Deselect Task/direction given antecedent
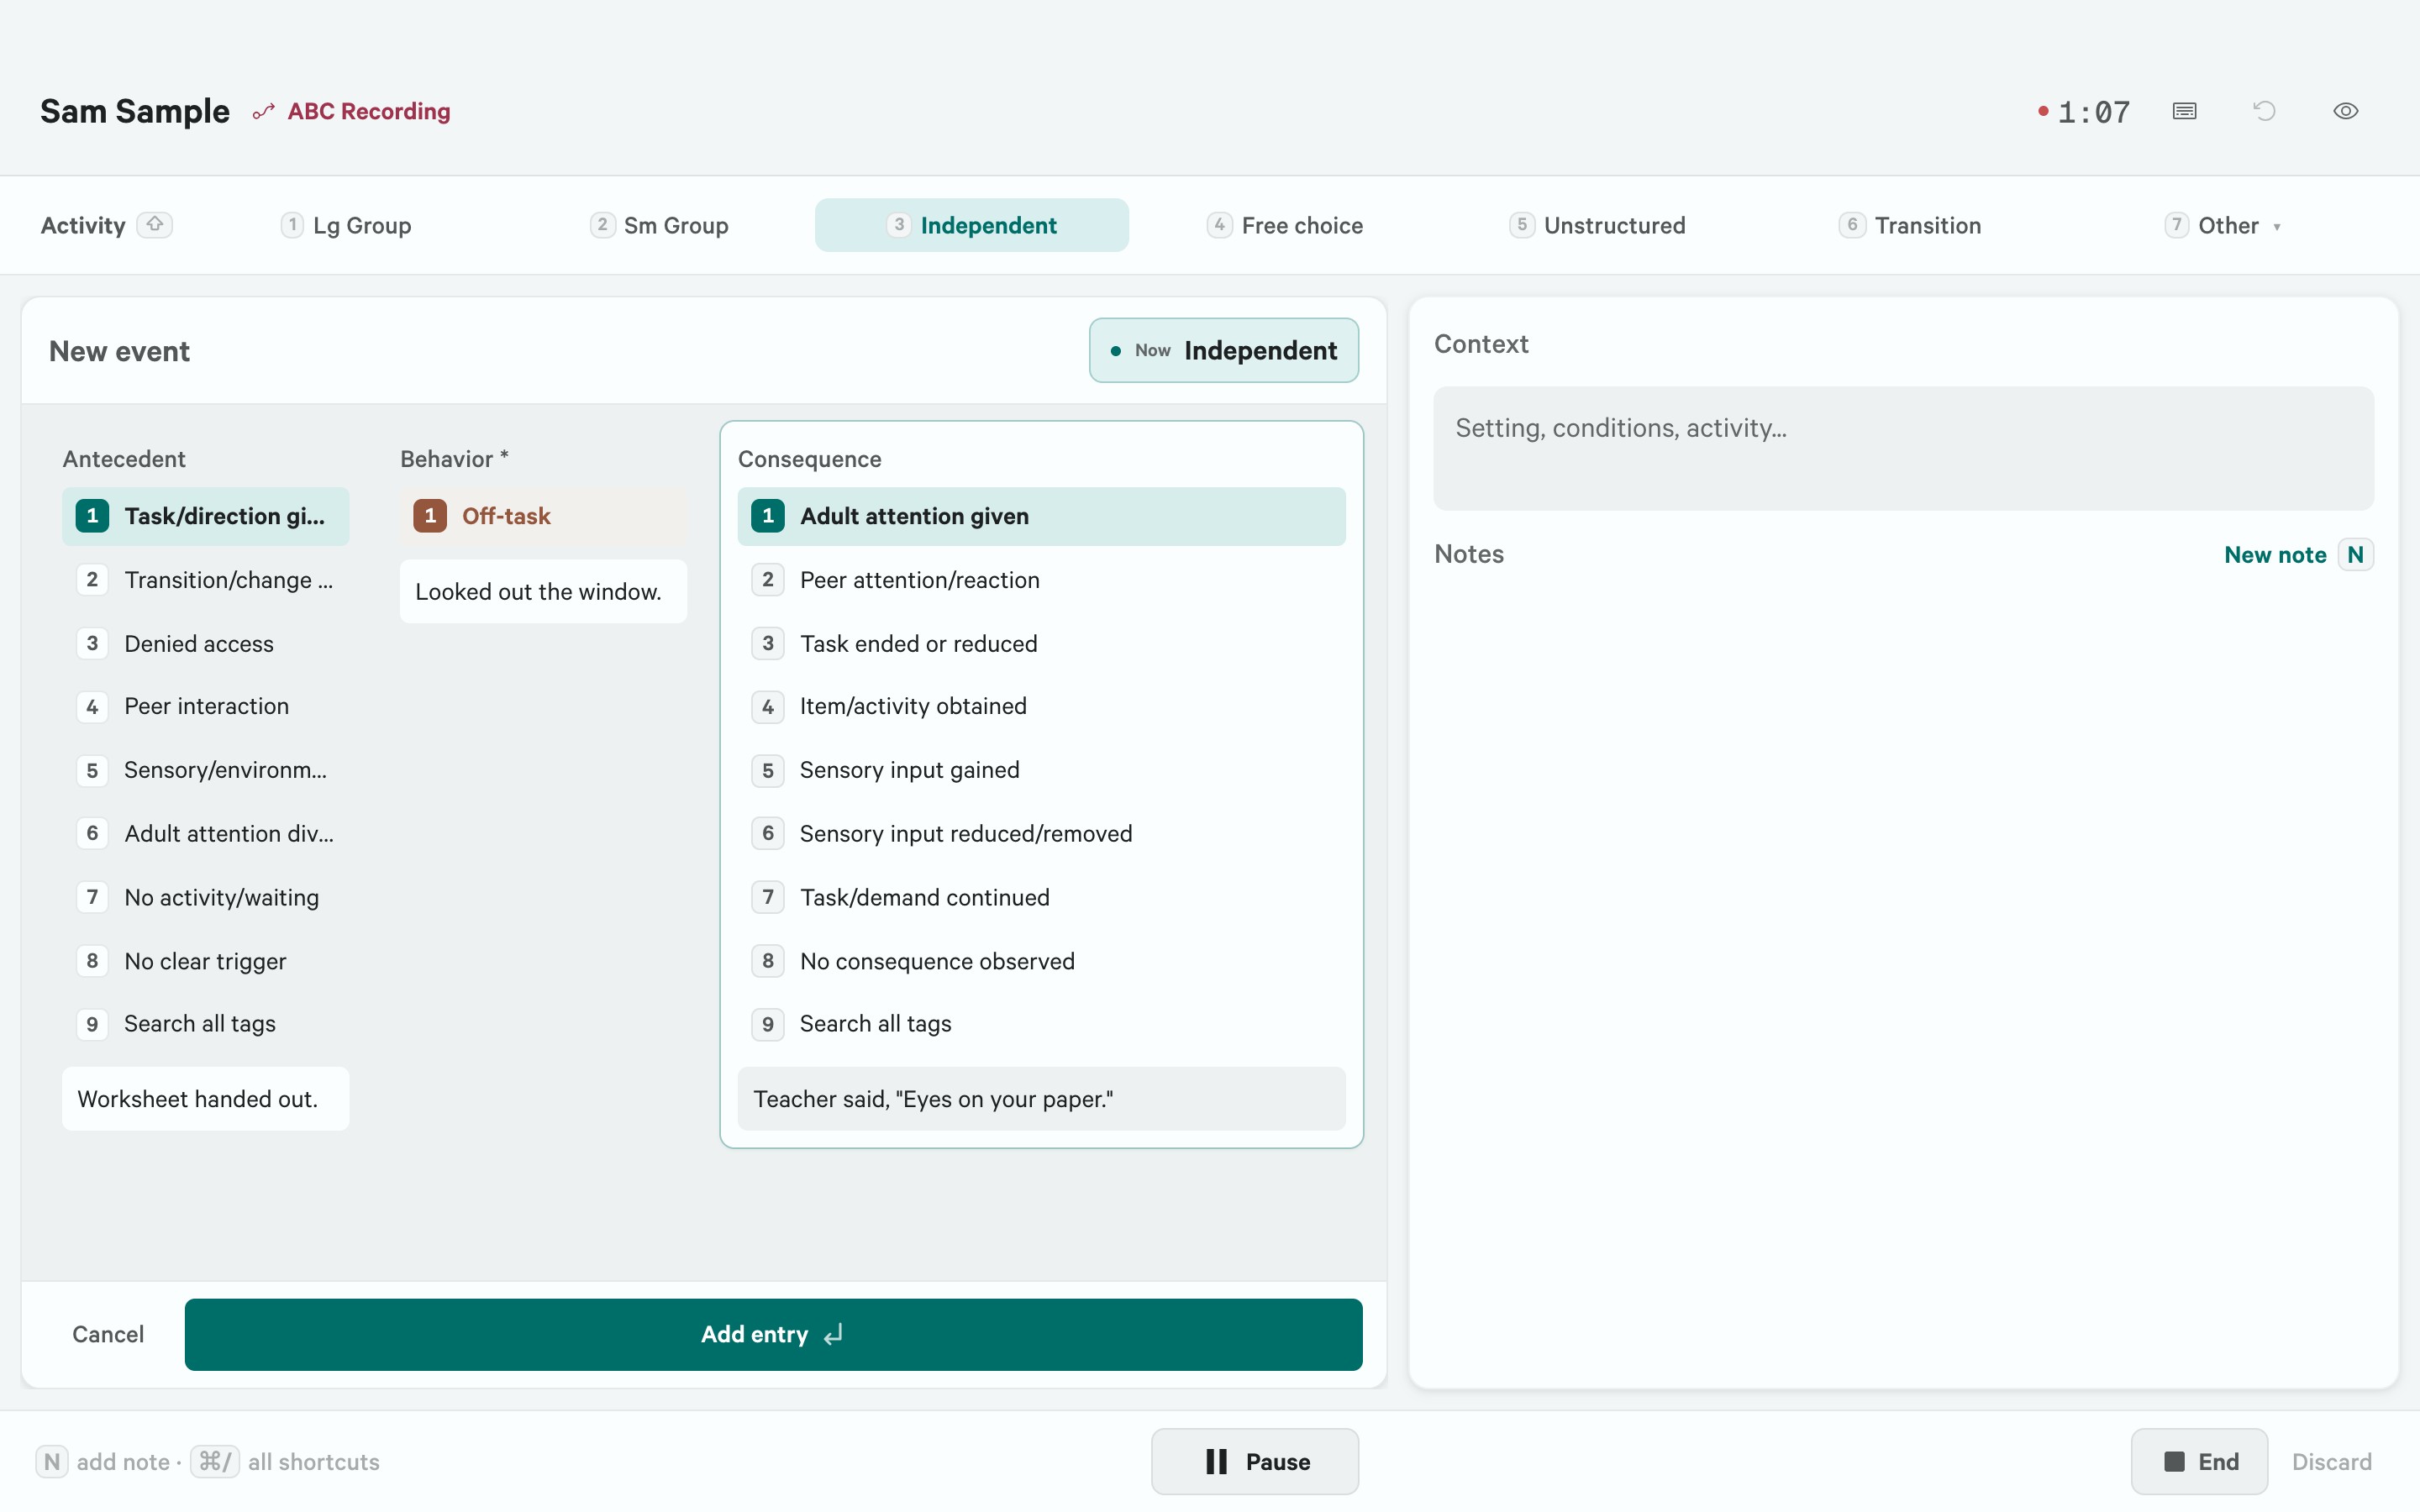The width and height of the screenshot is (2420, 1512). click(x=206, y=516)
